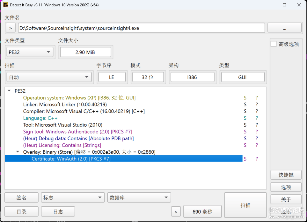
Task: Collapse the PE32 tree root node
Action: pos(9,91)
